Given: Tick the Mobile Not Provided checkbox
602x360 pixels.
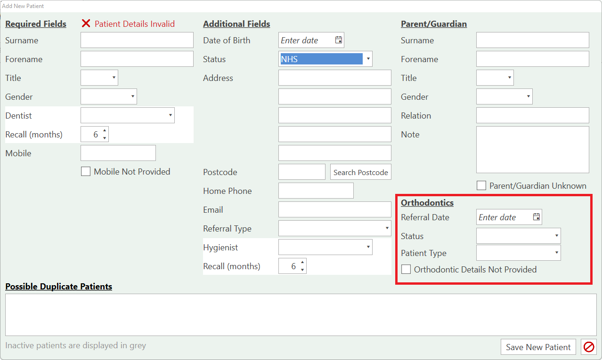Looking at the screenshot, I should (x=86, y=172).
